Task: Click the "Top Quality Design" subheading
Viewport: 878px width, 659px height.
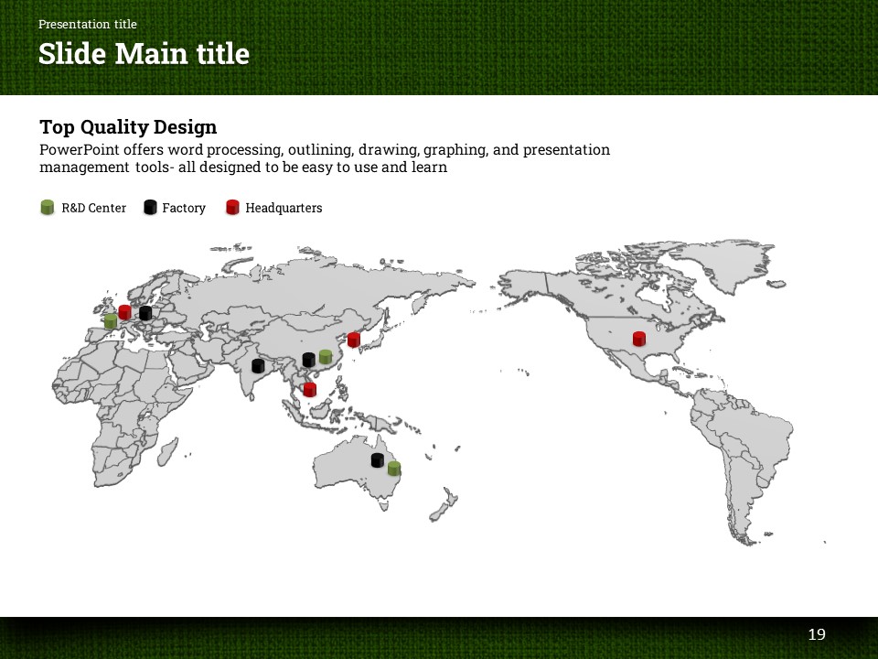Action: pyautogui.click(x=128, y=126)
